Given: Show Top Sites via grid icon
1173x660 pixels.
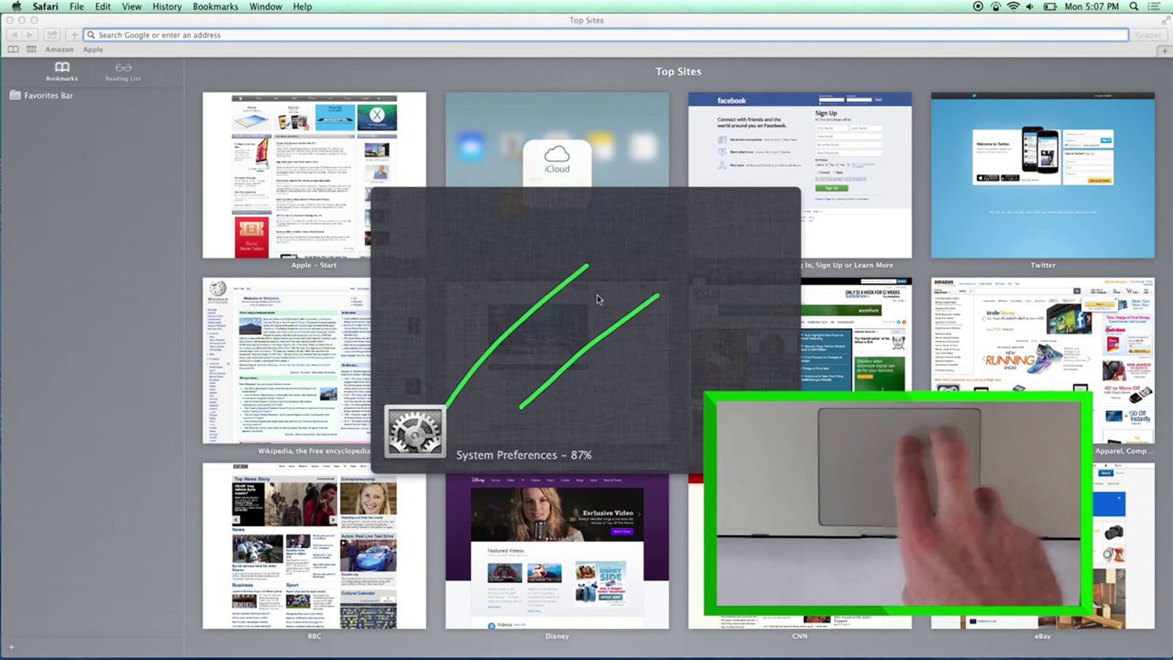Looking at the screenshot, I should click(31, 49).
